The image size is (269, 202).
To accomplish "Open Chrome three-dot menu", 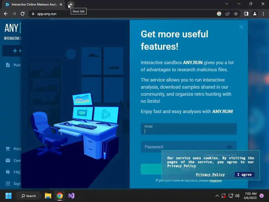I will click(263, 14).
